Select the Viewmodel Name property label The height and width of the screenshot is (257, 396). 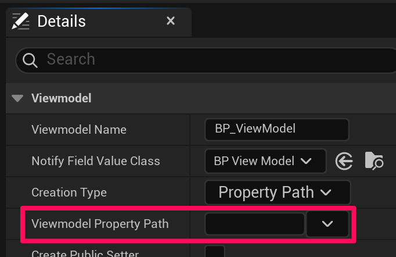(78, 130)
